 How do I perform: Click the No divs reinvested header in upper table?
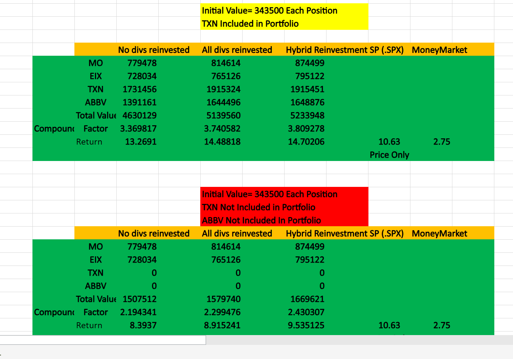pyautogui.click(x=154, y=50)
